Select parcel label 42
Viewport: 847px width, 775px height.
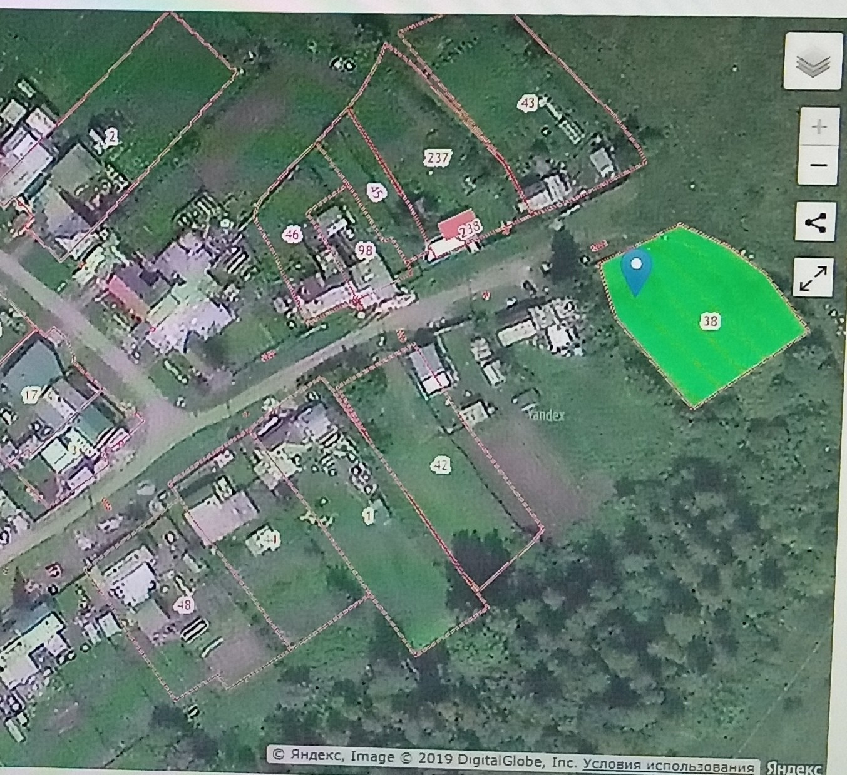point(441,464)
